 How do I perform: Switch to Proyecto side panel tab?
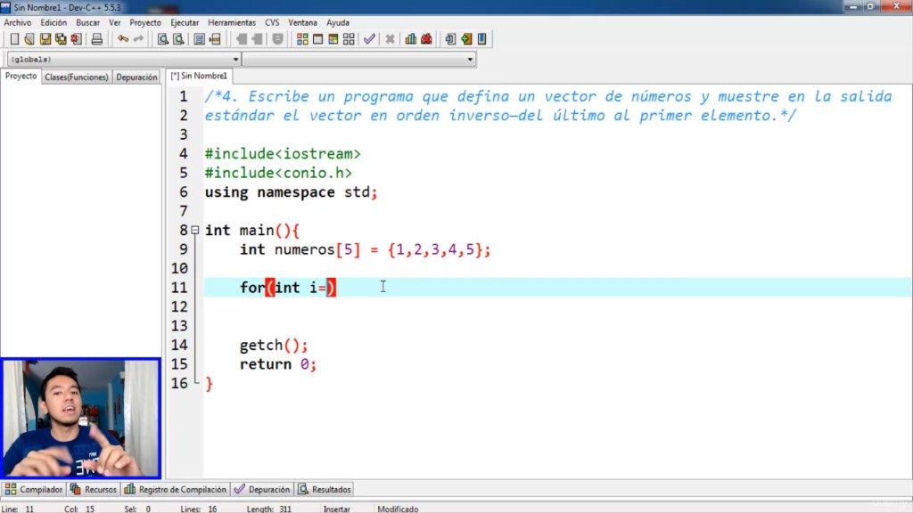coord(21,77)
